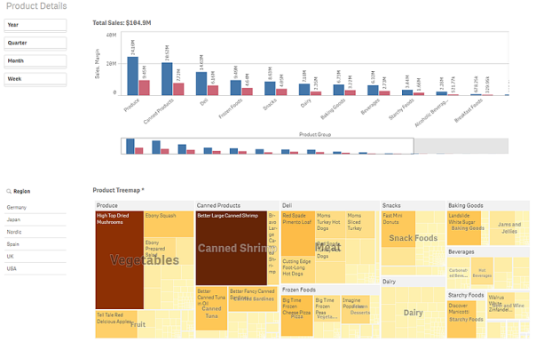This screenshot has height=342, width=536.
Task: Select Landslide White Sugar tile
Action: [464, 228]
